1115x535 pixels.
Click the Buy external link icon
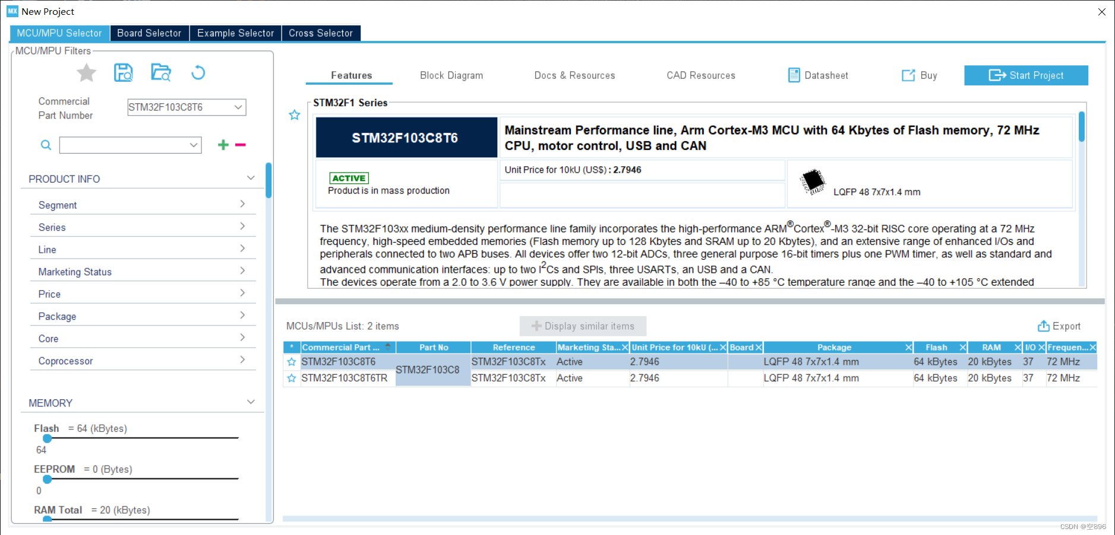tap(908, 75)
